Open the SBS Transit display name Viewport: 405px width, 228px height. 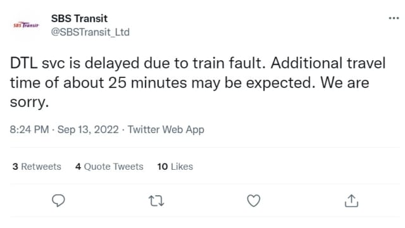coord(79,18)
